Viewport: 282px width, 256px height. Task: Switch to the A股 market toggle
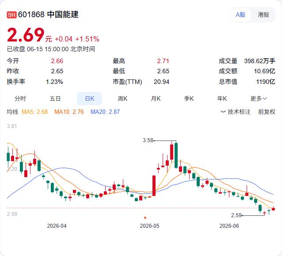coord(240,15)
